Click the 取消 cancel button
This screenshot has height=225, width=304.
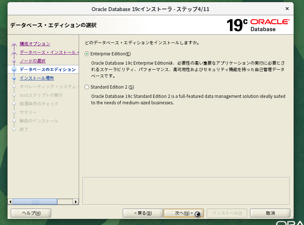tap(270, 213)
